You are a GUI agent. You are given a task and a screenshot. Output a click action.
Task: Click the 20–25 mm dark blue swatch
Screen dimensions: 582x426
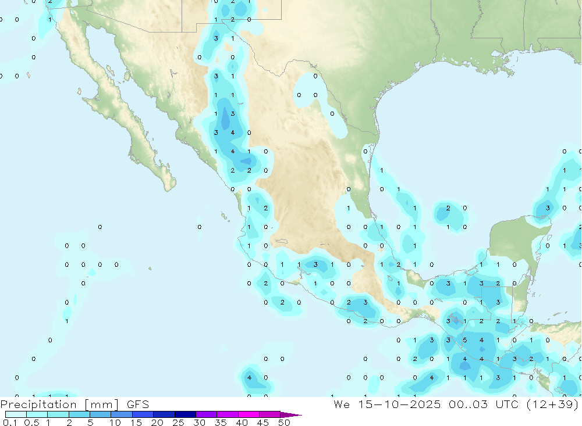[x=164, y=414]
